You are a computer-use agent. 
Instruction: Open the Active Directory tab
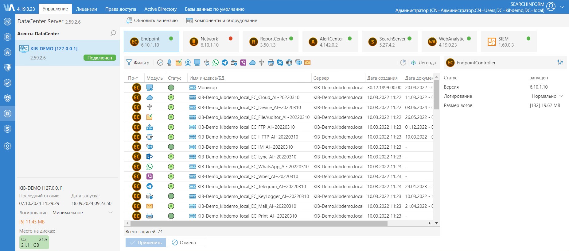160,9
